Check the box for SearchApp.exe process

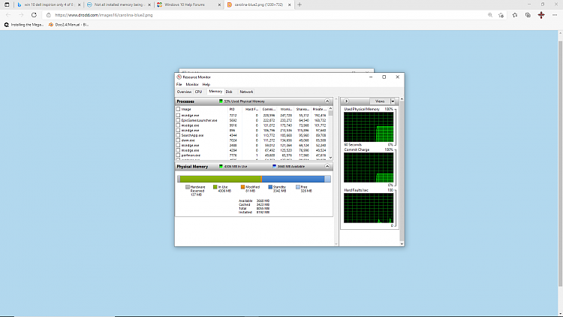point(178,135)
